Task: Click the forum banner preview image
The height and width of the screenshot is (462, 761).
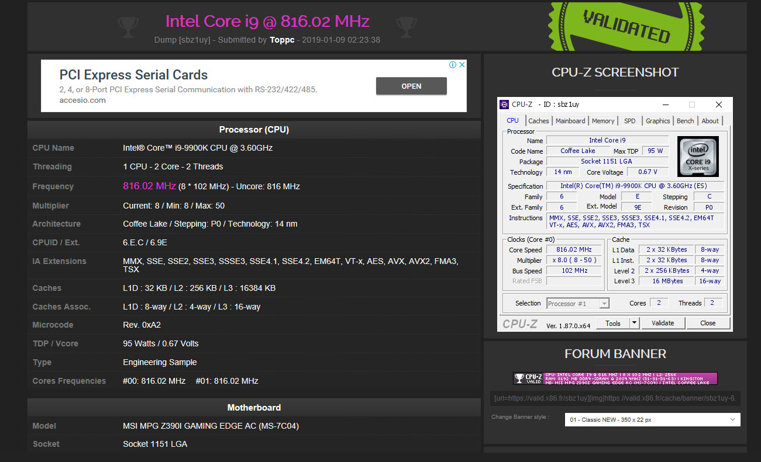Action: pos(615,378)
